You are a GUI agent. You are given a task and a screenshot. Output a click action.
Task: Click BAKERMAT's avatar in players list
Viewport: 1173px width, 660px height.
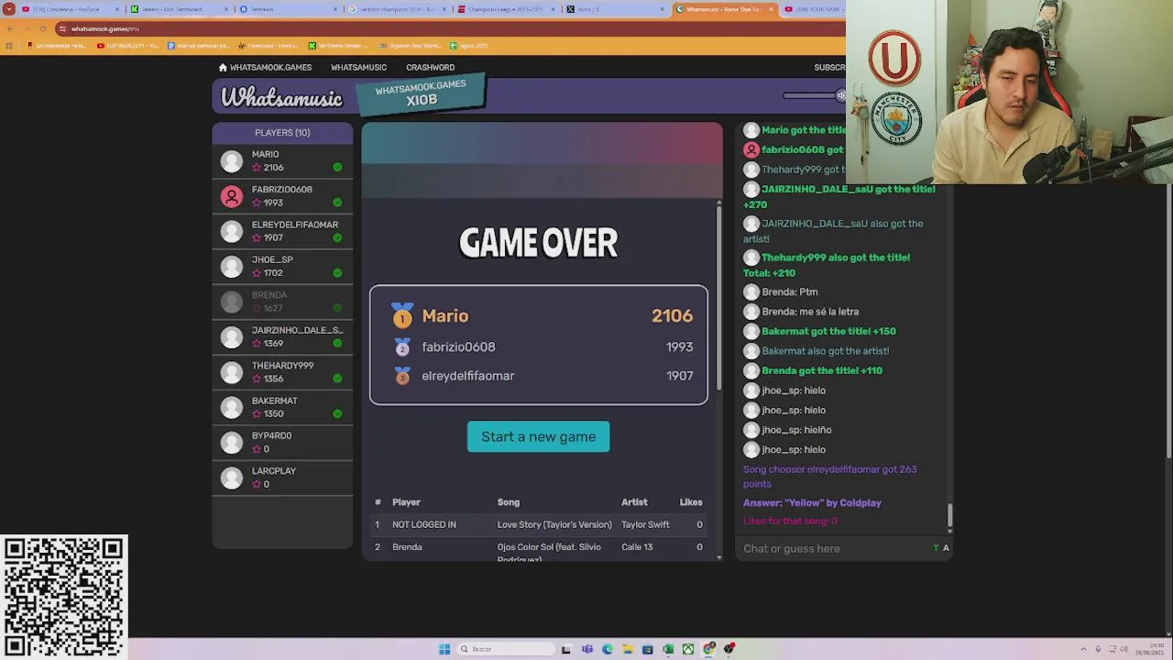pos(232,407)
